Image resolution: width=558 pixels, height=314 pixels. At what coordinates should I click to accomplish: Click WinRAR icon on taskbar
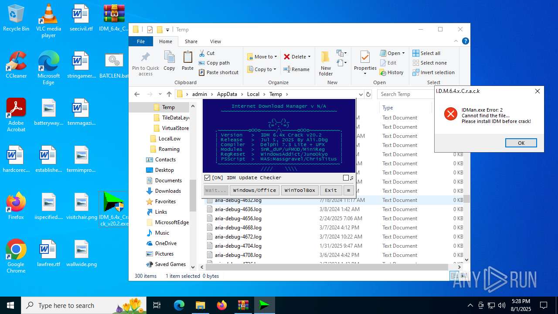[x=243, y=305]
